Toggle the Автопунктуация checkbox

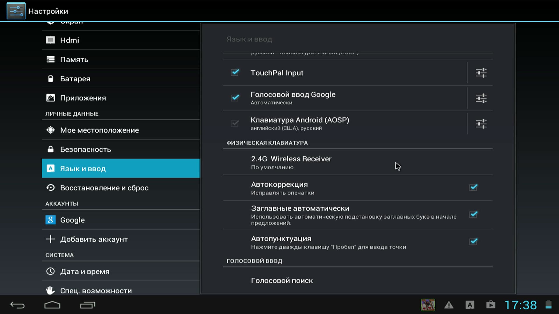pos(473,242)
